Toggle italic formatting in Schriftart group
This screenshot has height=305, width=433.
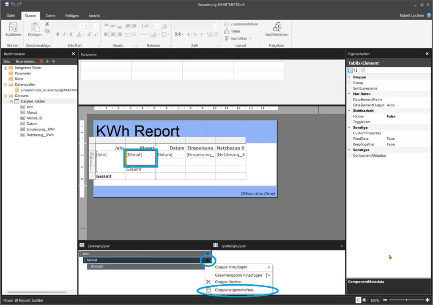pyautogui.click(x=64, y=35)
